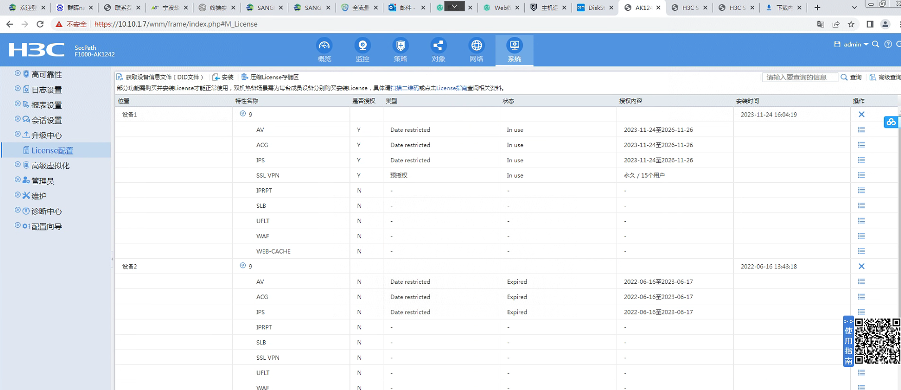View details of 设备1 AV license
The width and height of the screenshot is (901, 390).
click(x=861, y=130)
